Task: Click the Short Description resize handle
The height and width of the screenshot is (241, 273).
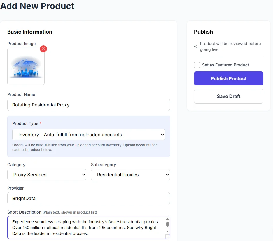Action: (x=167, y=237)
